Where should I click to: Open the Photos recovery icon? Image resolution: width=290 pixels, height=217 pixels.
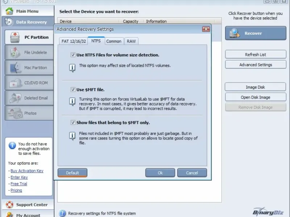click(15, 113)
